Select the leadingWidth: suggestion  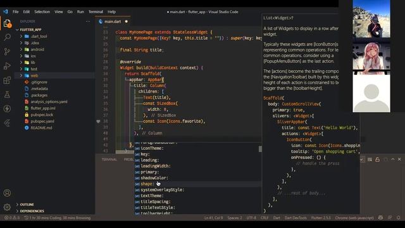[x=197, y=166]
